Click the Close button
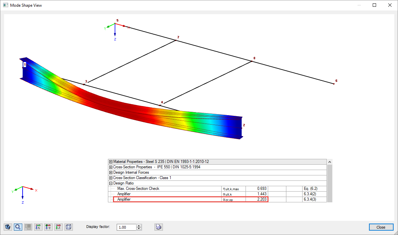Image resolution: width=398 pixels, height=235 pixels. [381, 227]
